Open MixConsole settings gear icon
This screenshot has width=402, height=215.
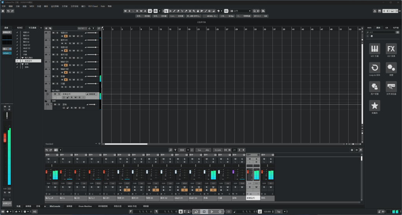point(352,150)
